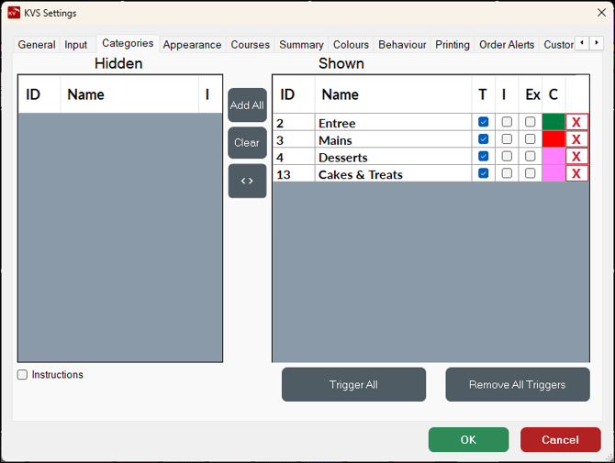615x463 pixels.
Task: Untick the T checkbox for Entree
Action: [483, 122]
